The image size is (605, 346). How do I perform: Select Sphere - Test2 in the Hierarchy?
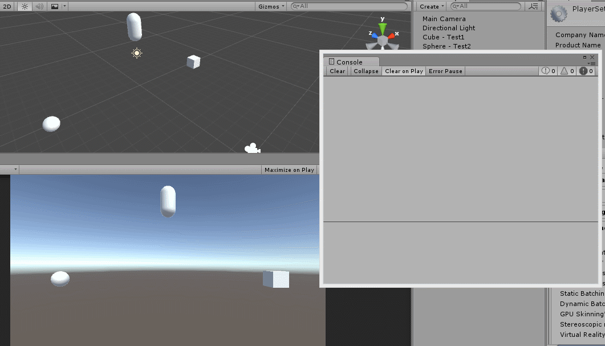445,46
